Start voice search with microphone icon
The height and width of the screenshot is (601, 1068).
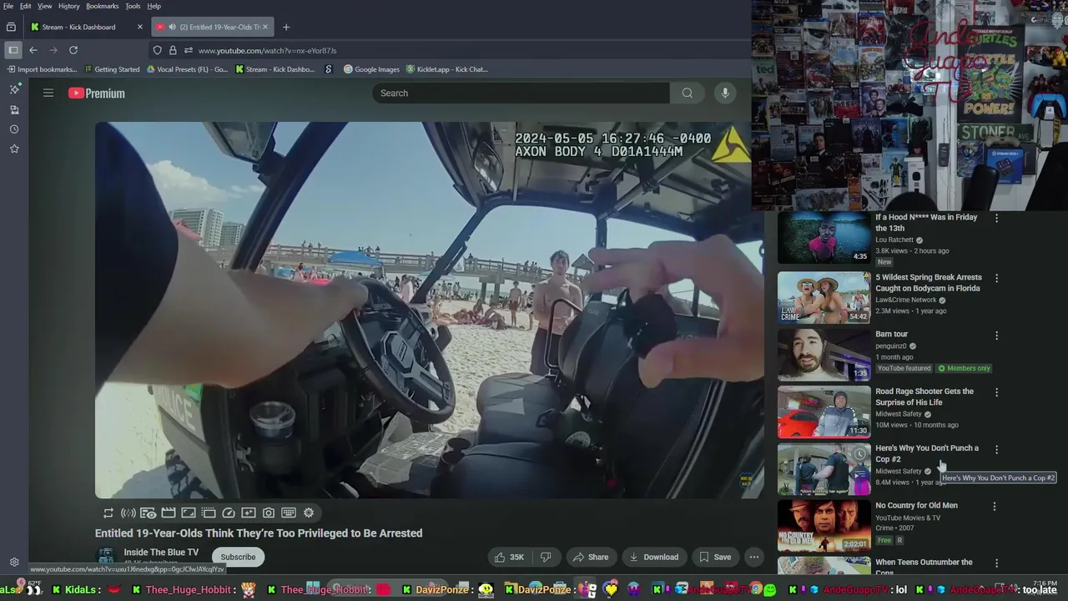(725, 93)
